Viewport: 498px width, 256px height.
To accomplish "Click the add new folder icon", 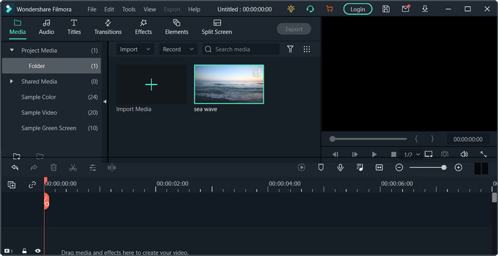I will (x=17, y=156).
